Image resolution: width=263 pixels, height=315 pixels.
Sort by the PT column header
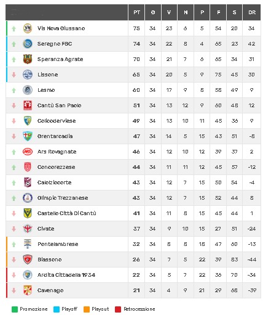pyautogui.click(x=136, y=12)
